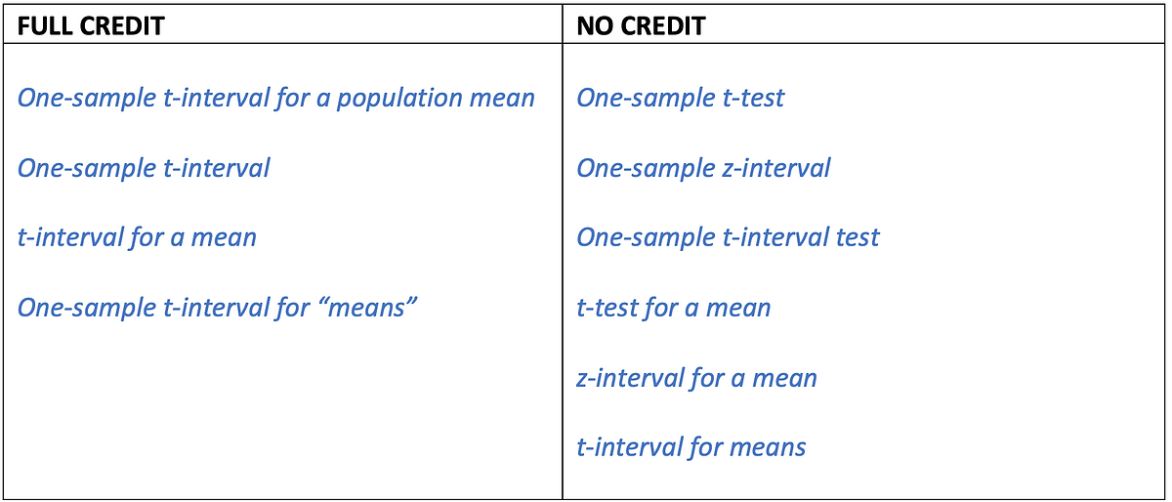Click the final word "test" in "t-interval test"
This screenshot has width=1172, height=502.
858,237
